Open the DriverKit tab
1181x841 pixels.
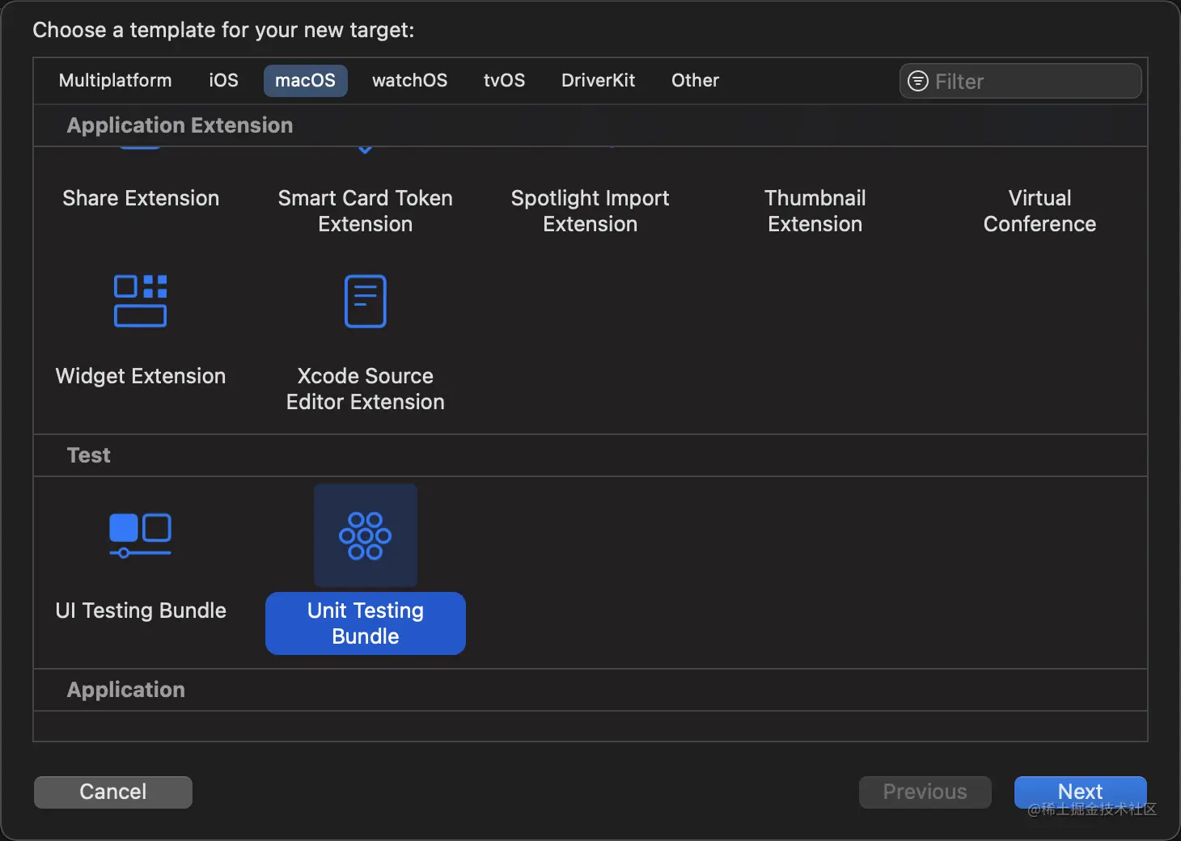[598, 81]
